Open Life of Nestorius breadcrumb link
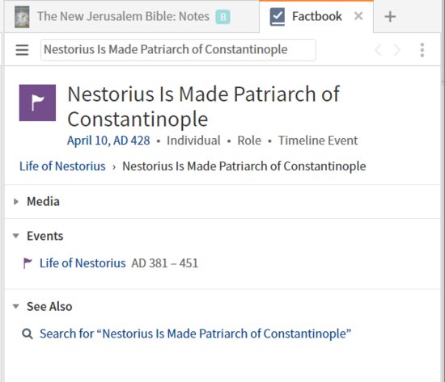 [x=62, y=166]
